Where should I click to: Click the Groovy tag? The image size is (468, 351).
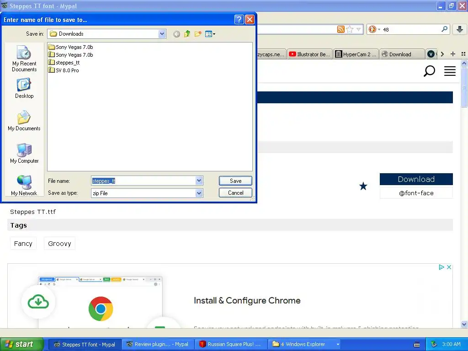coord(59,244)
